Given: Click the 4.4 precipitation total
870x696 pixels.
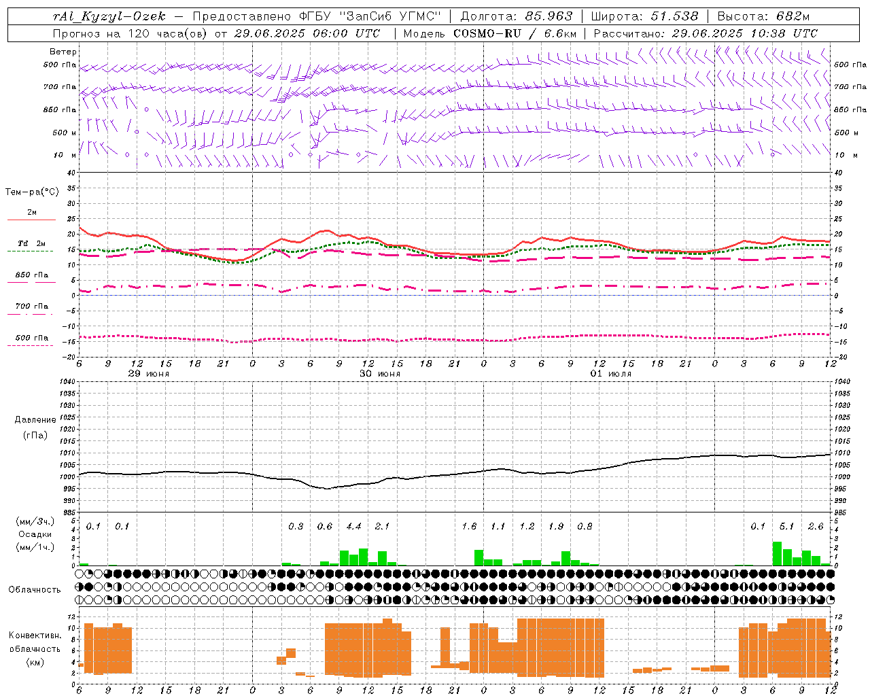Looking at the screenshot, I should point(353,526).
